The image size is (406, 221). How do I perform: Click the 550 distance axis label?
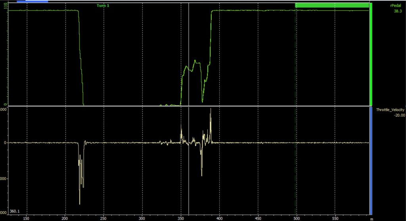coord(335,217)
